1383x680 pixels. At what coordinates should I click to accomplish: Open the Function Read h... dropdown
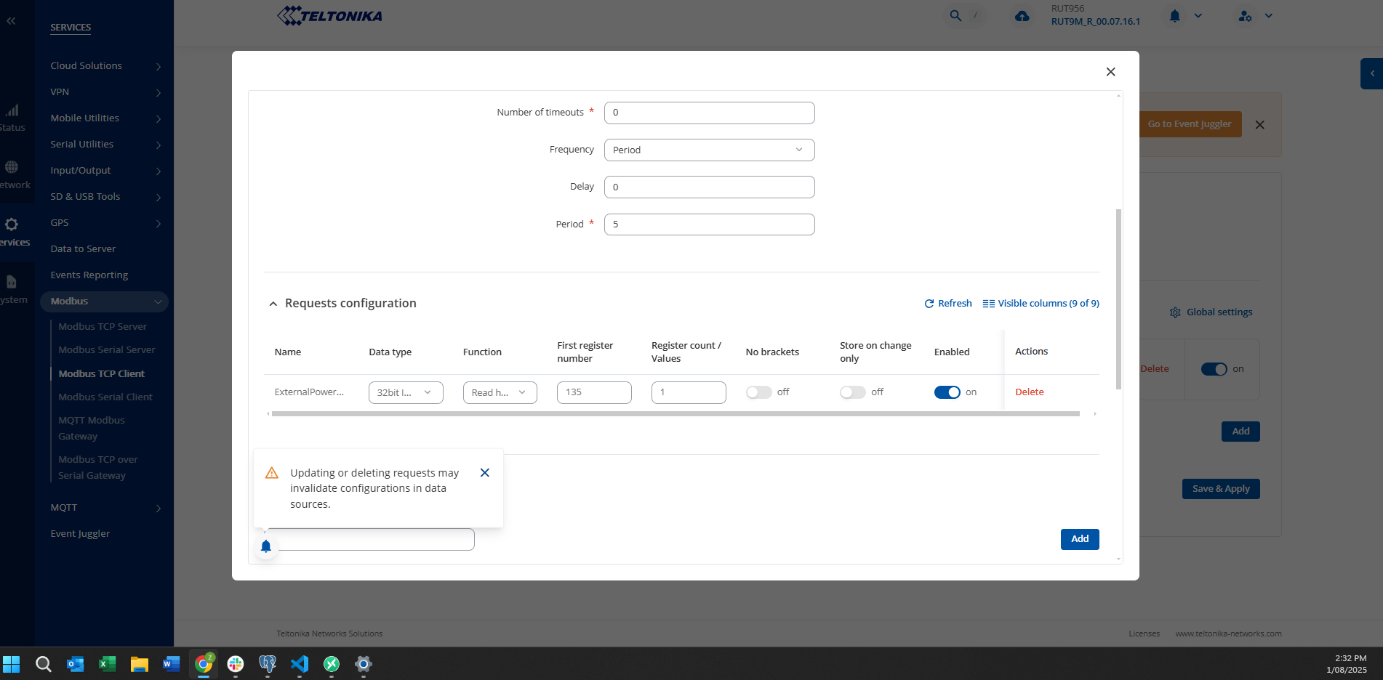(x=500, y=392)
